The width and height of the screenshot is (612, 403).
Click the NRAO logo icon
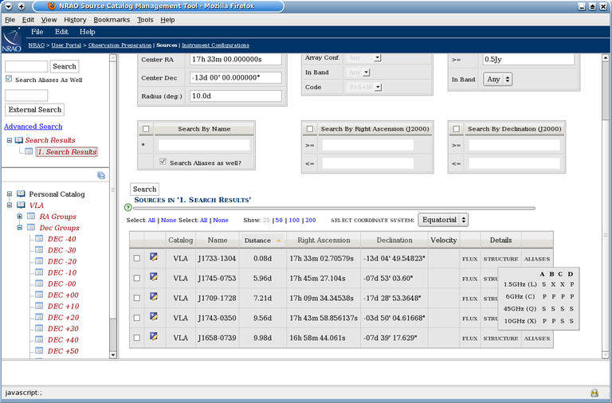(12, 40)
